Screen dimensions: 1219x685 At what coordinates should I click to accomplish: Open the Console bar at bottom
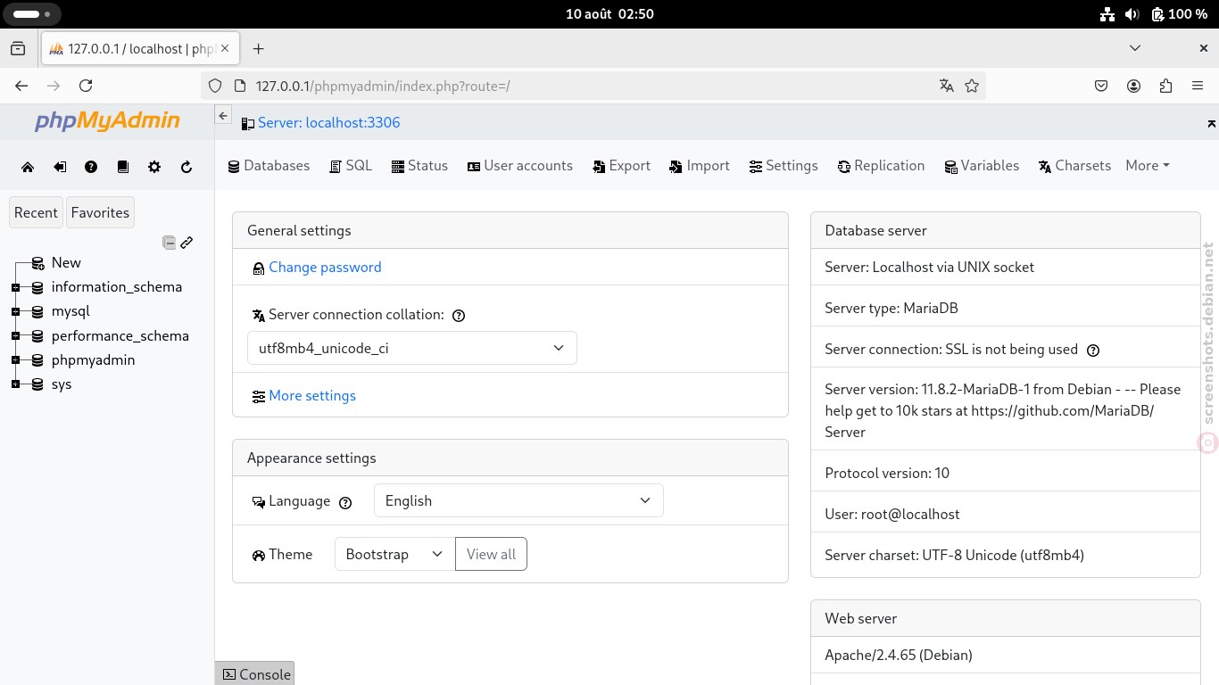pyautogui.click(x=255, y=674)
